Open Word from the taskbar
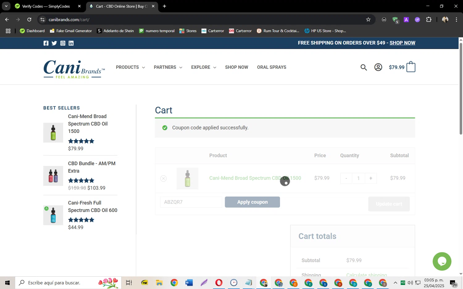Image resolution: width=463 pixels, height=289 pixels. click(x=189, y=283)
